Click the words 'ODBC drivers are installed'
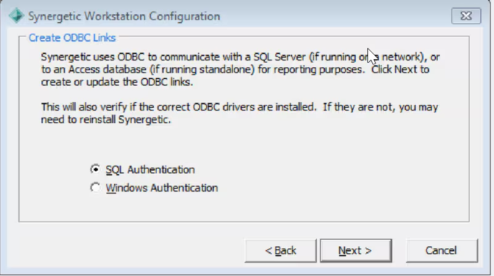This screenshot has width=494, height=276. 254,107
